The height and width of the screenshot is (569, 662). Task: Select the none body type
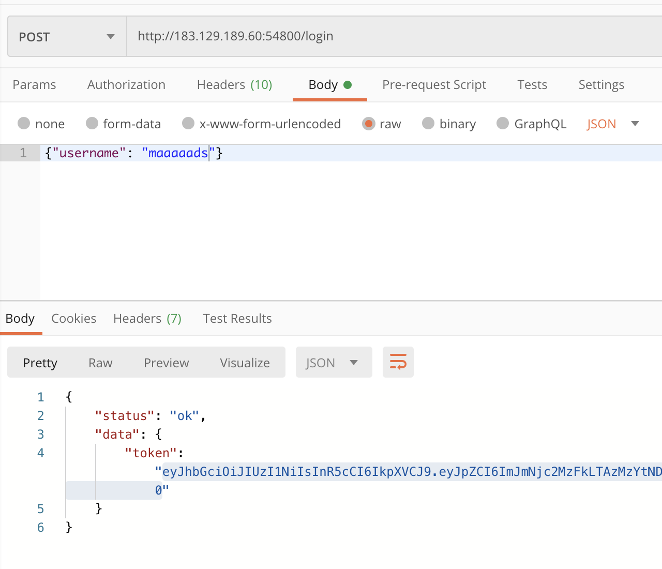41,124
